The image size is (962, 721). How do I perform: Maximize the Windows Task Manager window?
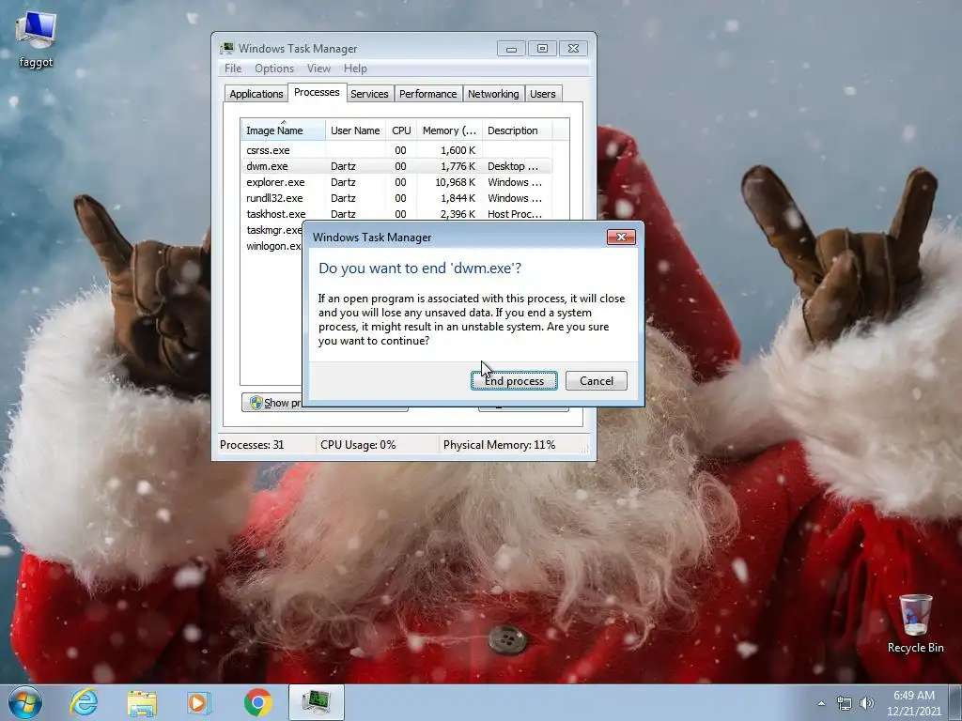tap(542, 49)
